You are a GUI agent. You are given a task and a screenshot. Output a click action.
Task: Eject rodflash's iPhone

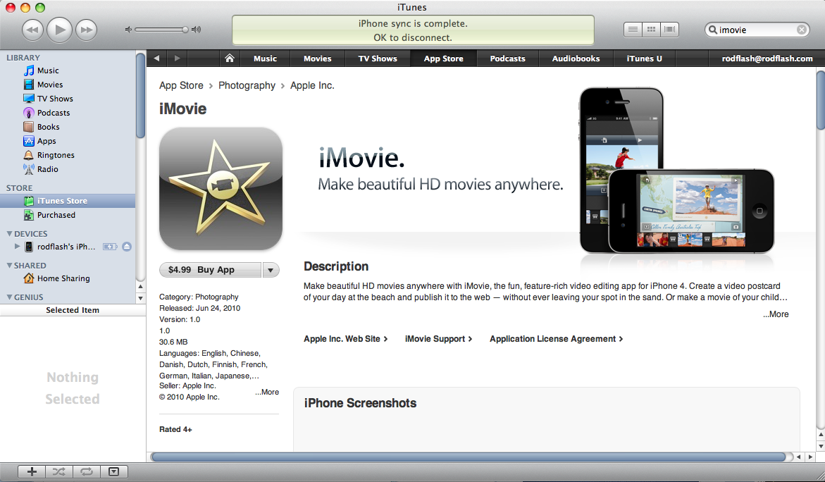pos(127,247)
